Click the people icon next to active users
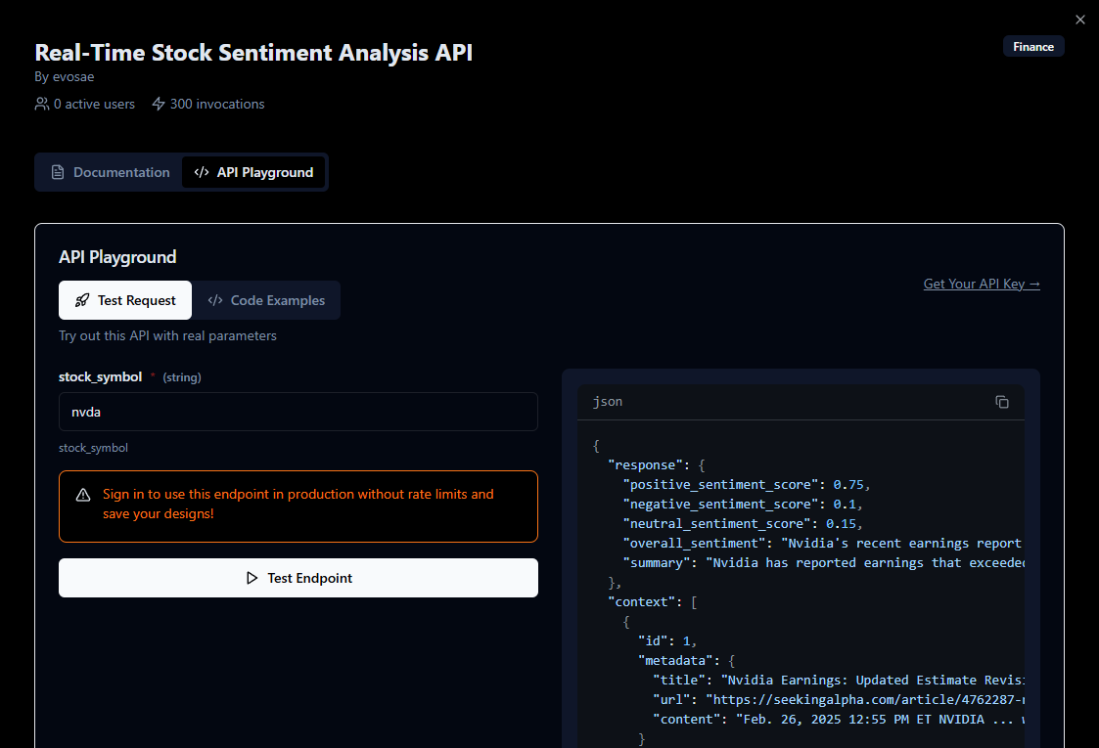The width and height of the screenshot is (1099, 748). 42,104
